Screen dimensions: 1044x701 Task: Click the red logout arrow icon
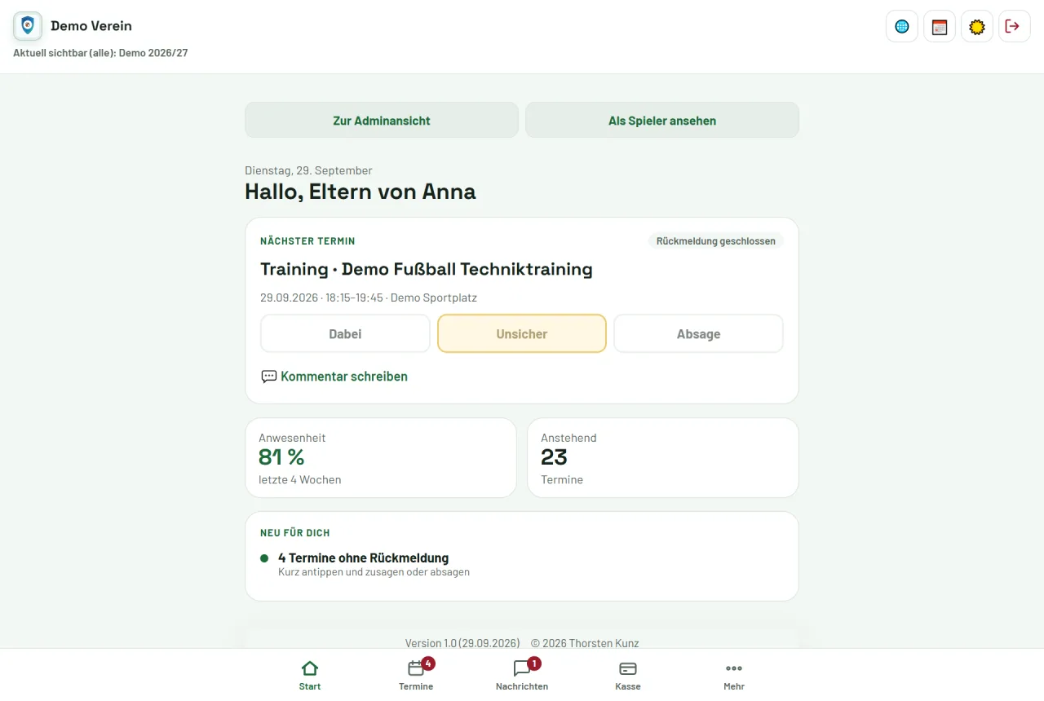pos(1015,26)
